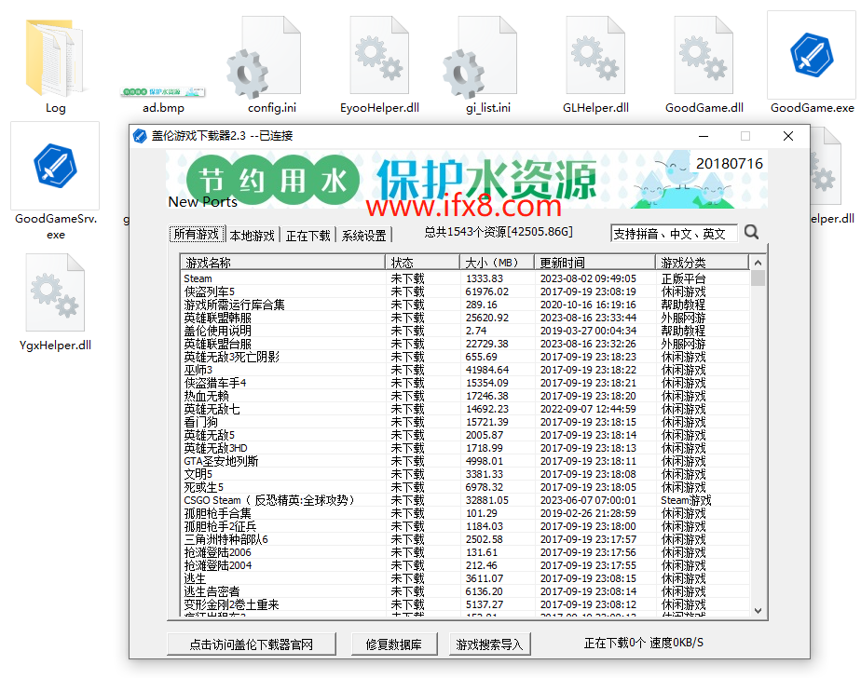Focus the game search input field
Viewport: 861px width, 678px height.
(674, 234)
